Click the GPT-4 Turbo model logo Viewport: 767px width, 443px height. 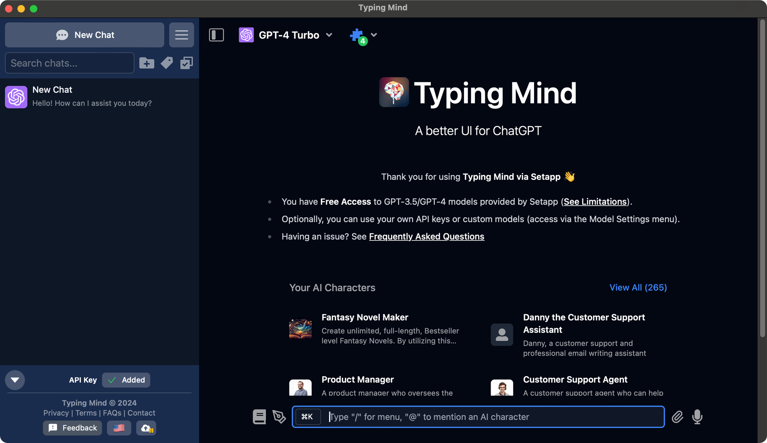[x=246, y=35]
